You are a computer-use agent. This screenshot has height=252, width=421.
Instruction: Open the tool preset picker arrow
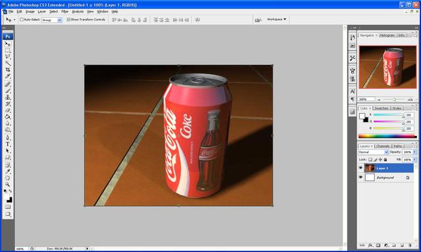(x=14, y=20)
